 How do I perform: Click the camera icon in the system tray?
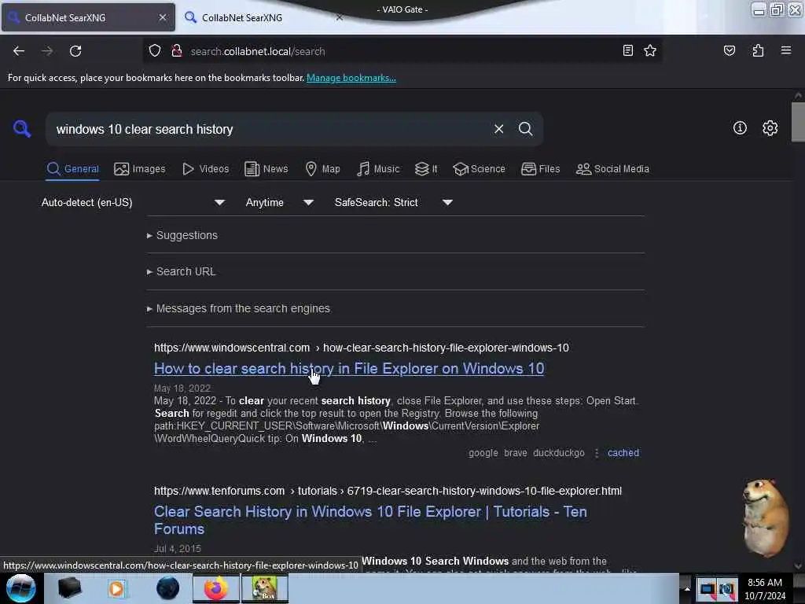(x=727, y=589)
